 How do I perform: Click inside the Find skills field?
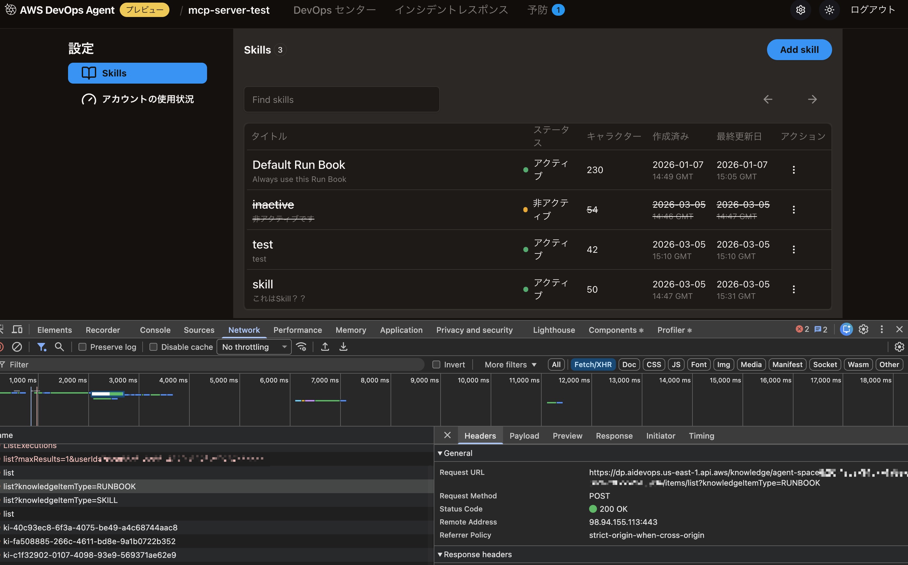tap(341, 99)
